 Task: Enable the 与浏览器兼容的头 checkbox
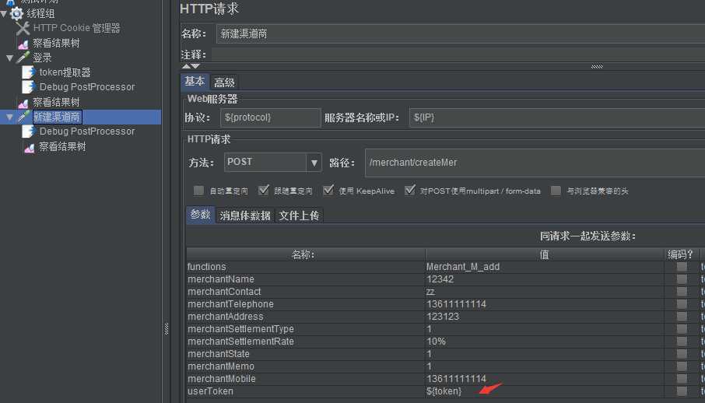pos(556,191)
